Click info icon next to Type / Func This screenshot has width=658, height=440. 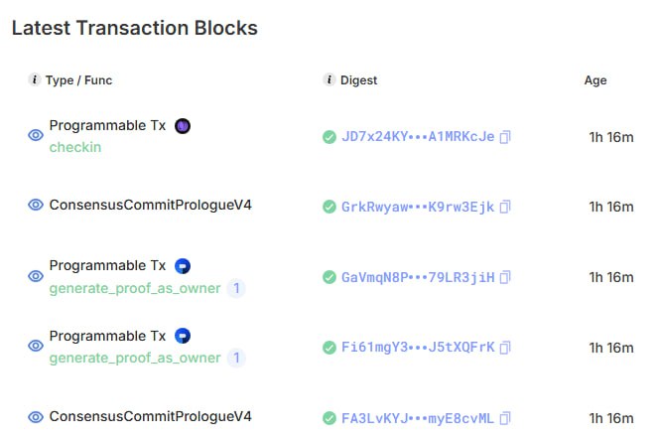coord(35,80)
